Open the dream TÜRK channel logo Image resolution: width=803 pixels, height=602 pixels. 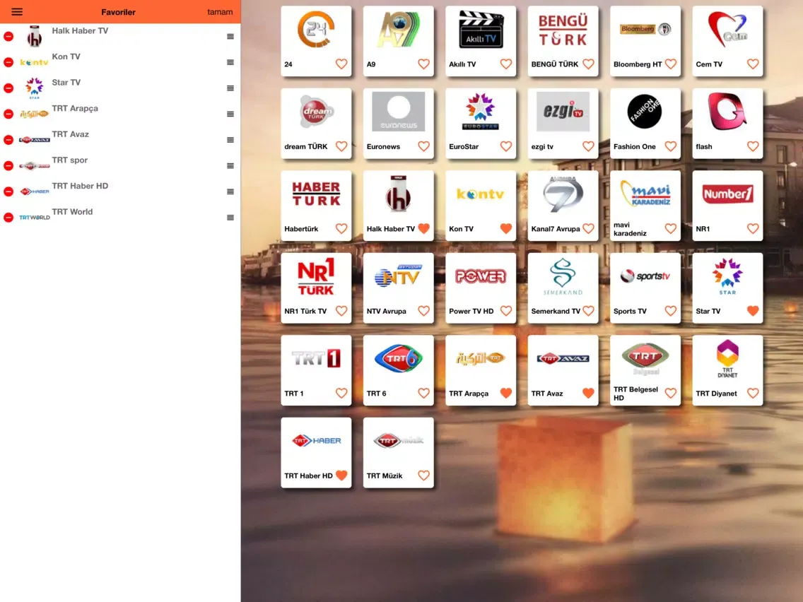click(317, 112)
